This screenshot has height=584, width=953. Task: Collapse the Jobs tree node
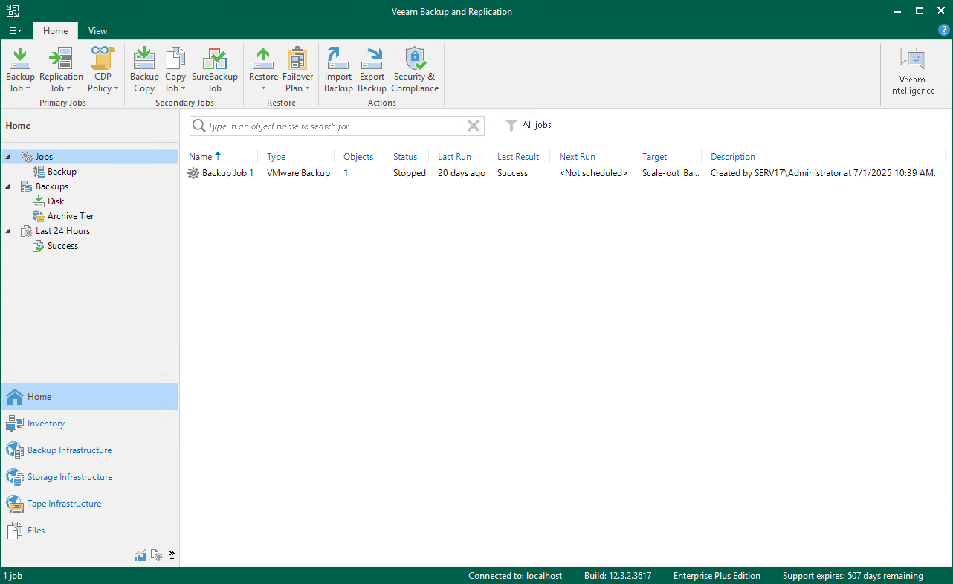tap(7, 157)
